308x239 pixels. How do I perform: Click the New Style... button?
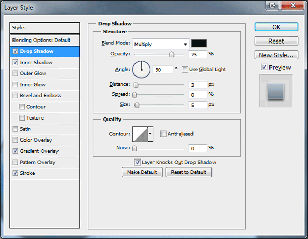276,55
